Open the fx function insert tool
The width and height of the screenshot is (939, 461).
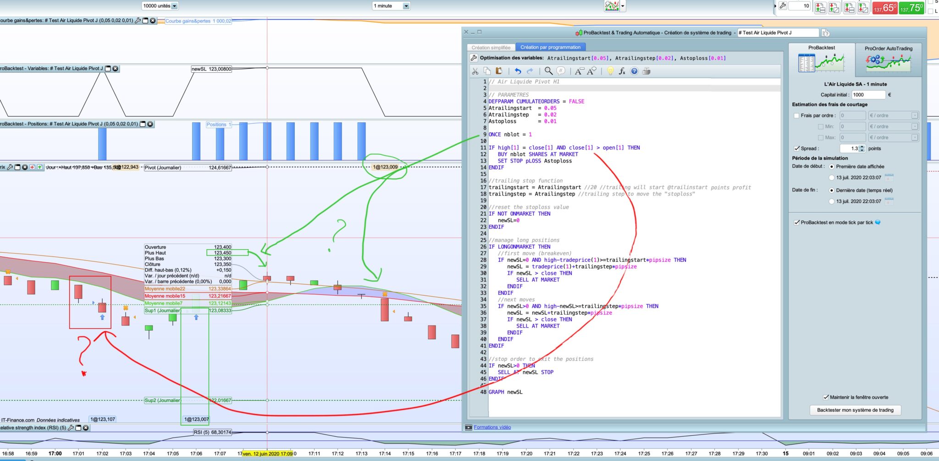click(622, 71)
